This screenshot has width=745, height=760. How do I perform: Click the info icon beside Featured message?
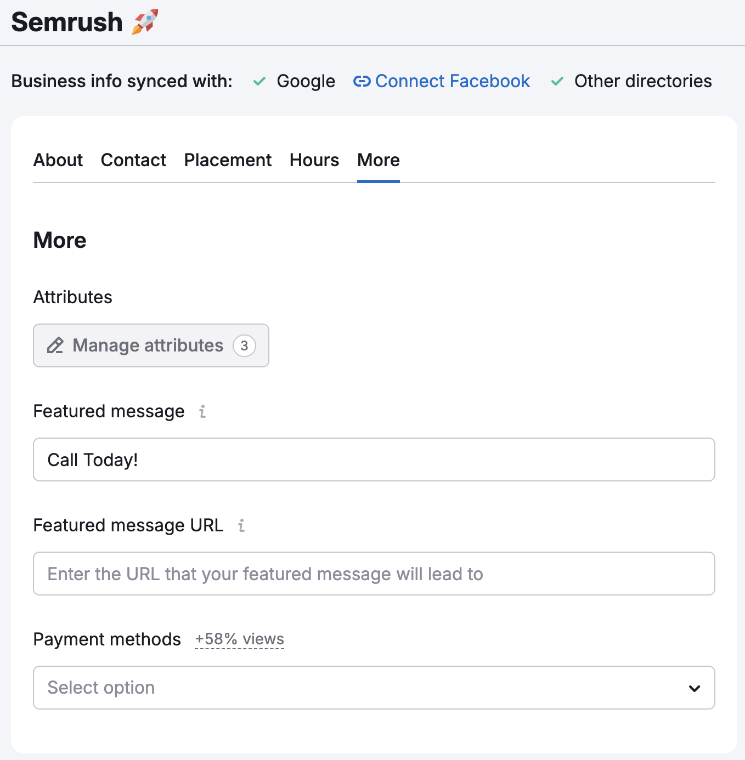202,411
